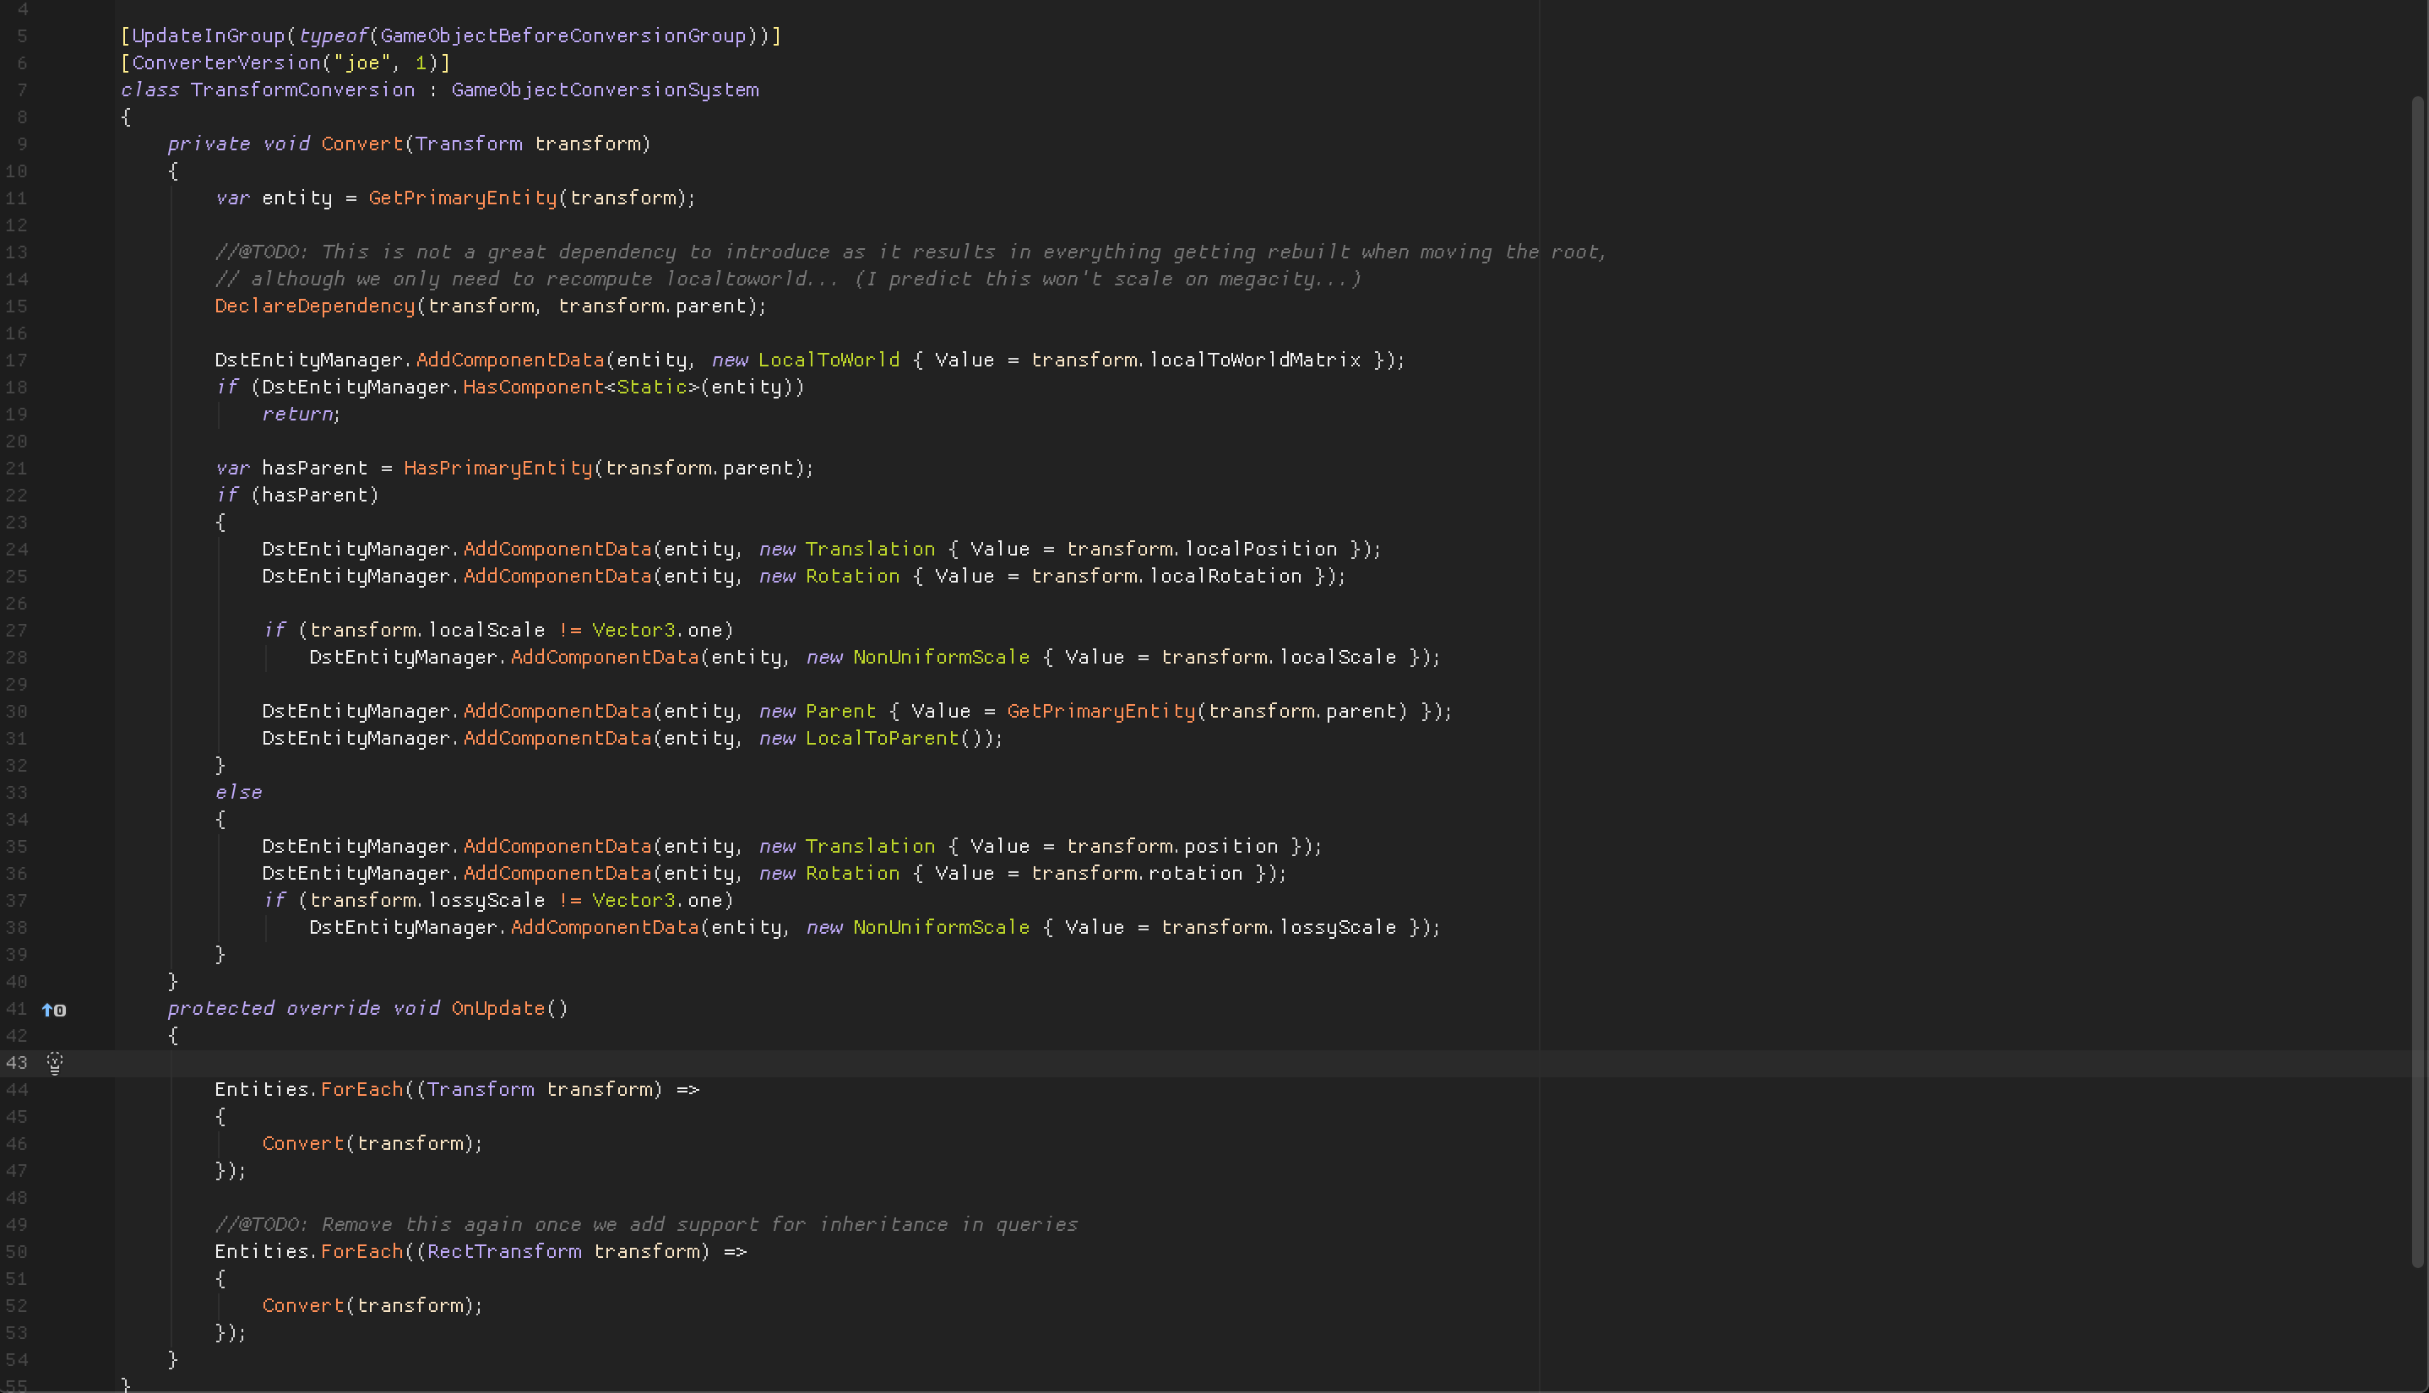
Task: Click the UpdateInGroup attribute name
Action: [208, 36]
